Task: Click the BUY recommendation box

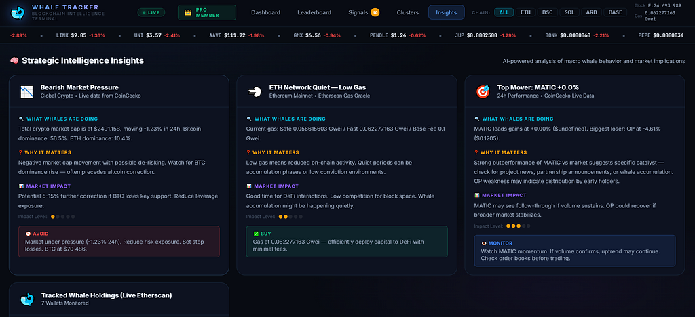Action: [347, 241]
